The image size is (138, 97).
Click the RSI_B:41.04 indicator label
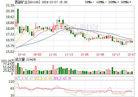[x=43, y=78]
